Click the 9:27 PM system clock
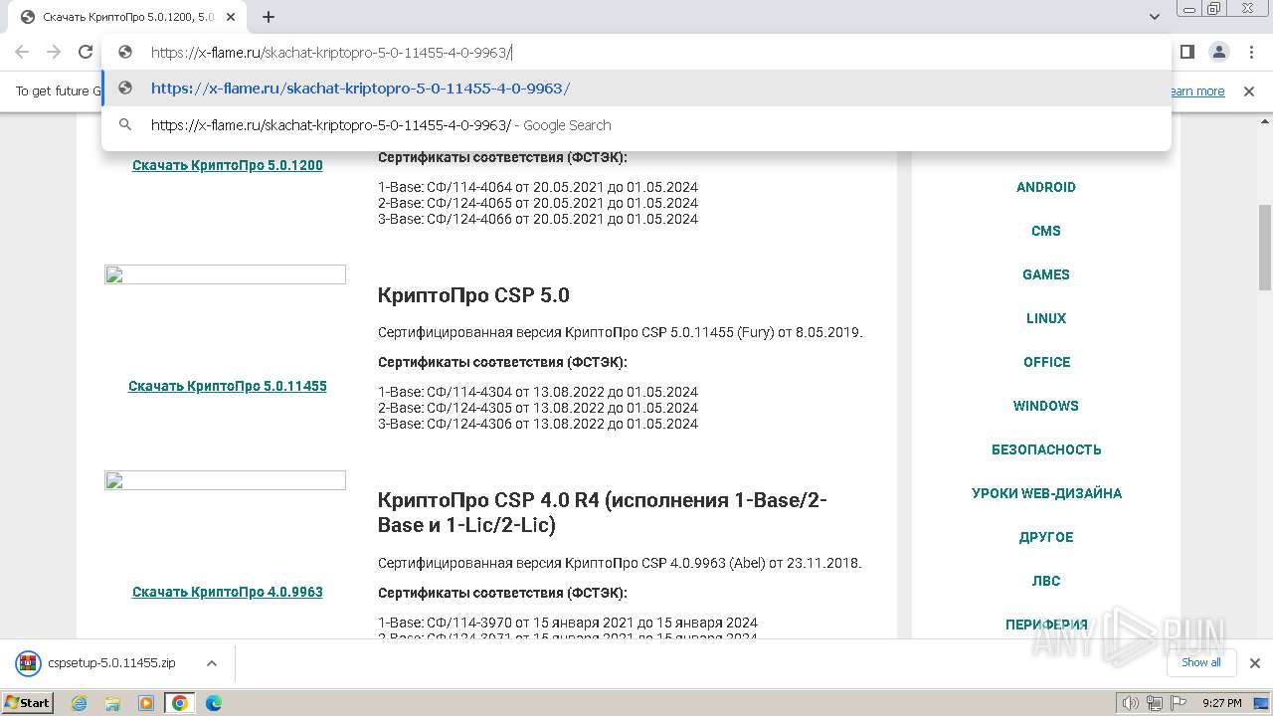1273x716 pixels. point(1221,703)
